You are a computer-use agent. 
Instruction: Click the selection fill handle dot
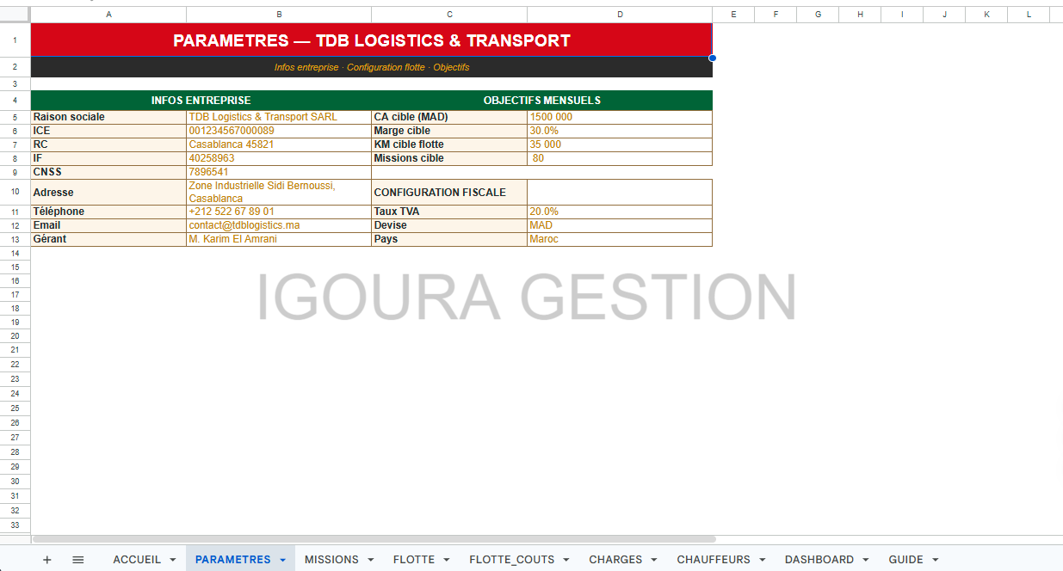pyautogui.click(x=713, y=58)
